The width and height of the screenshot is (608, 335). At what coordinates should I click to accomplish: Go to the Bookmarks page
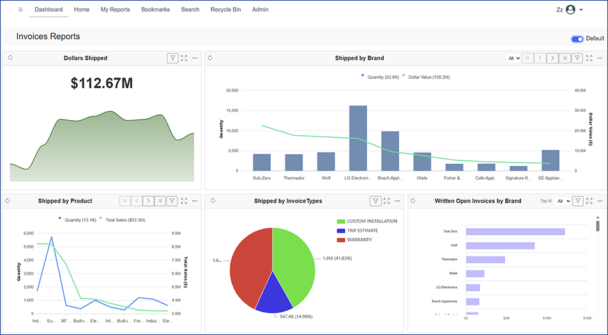155,10
